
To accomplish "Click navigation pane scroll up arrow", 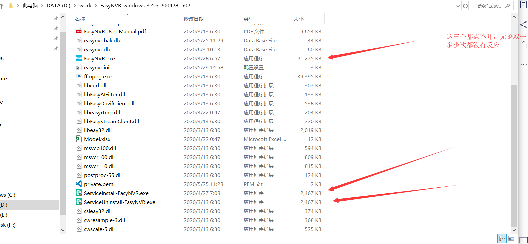I will (63, 17).
